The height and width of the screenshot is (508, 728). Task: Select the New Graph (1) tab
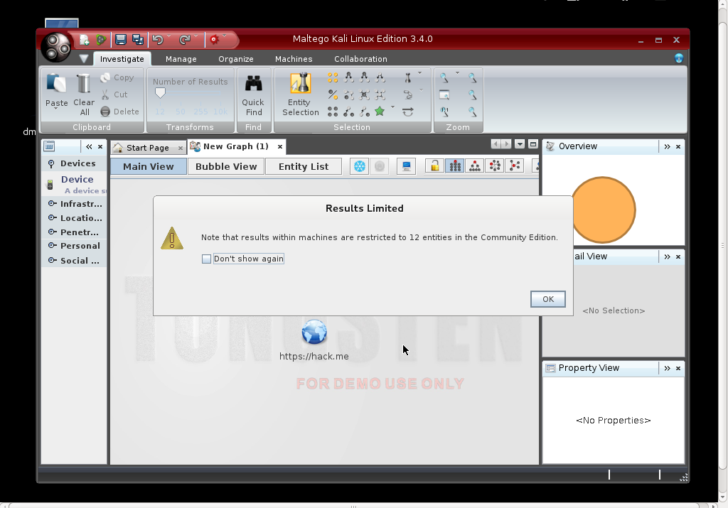click(x=236, y=146)
